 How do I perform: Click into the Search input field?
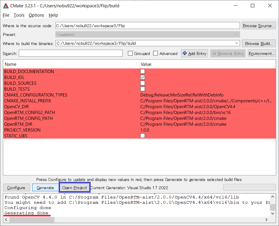click(71, 53)
